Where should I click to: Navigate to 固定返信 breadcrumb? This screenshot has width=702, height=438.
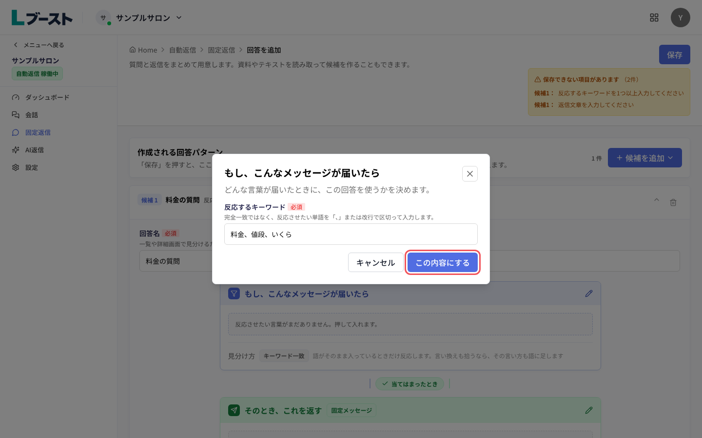coord(222,50)
